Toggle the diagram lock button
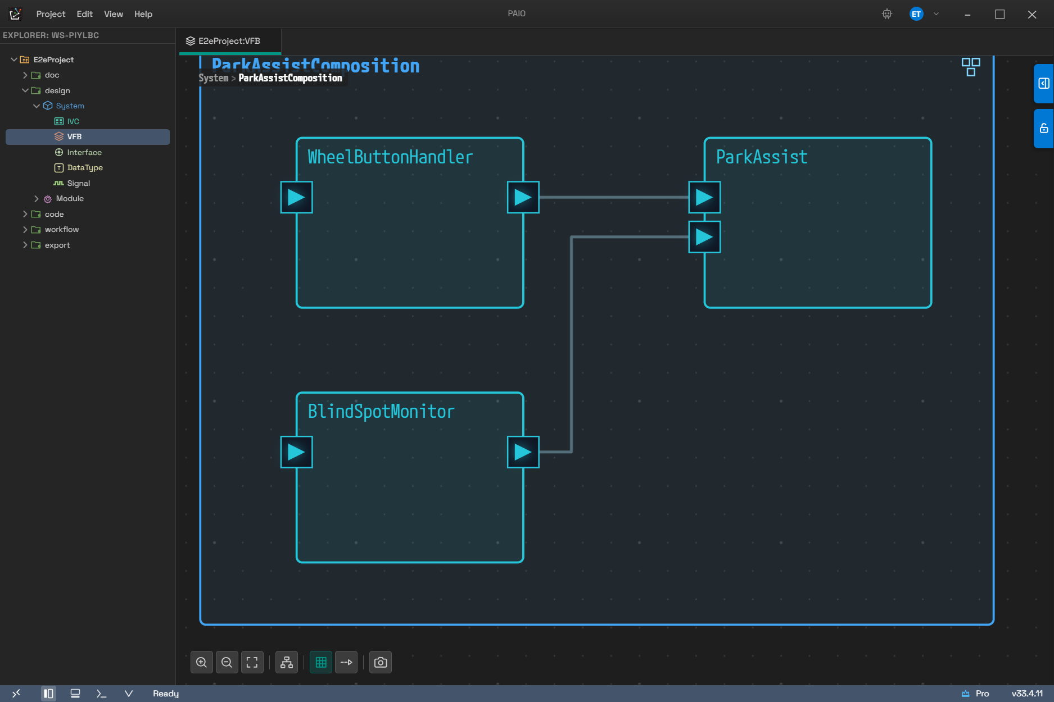The height and width of the screenshot is (702, 1054). 1044,129
